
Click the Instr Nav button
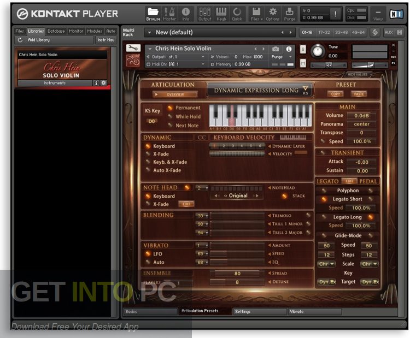coord(106,40)
